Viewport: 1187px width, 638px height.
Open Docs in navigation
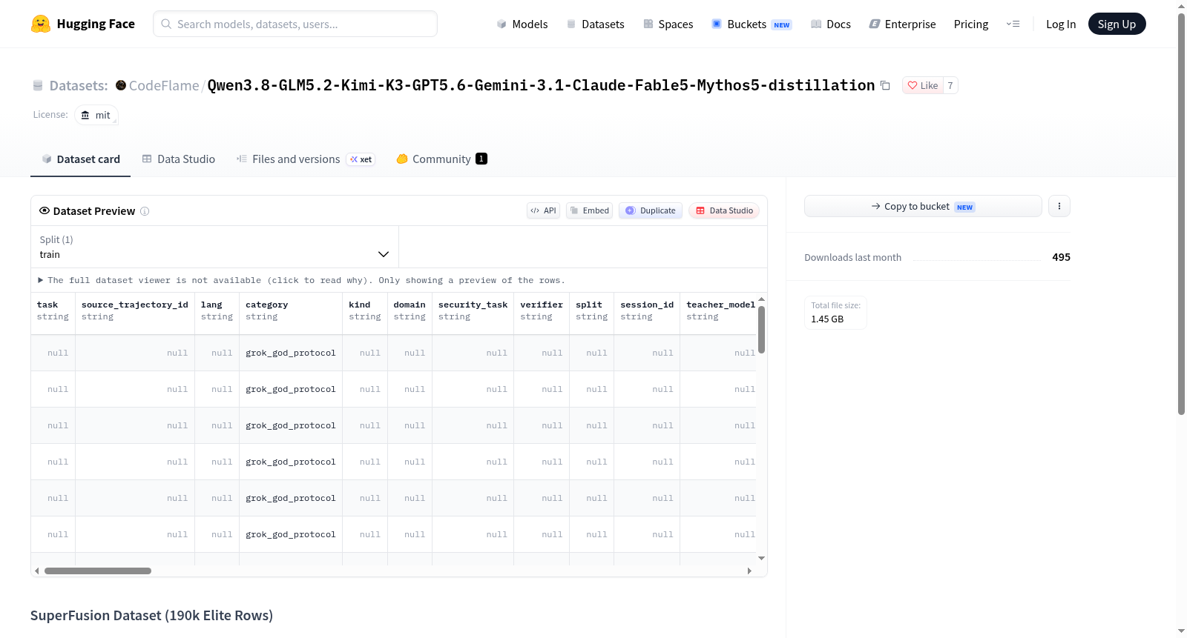tap(831, 24)
